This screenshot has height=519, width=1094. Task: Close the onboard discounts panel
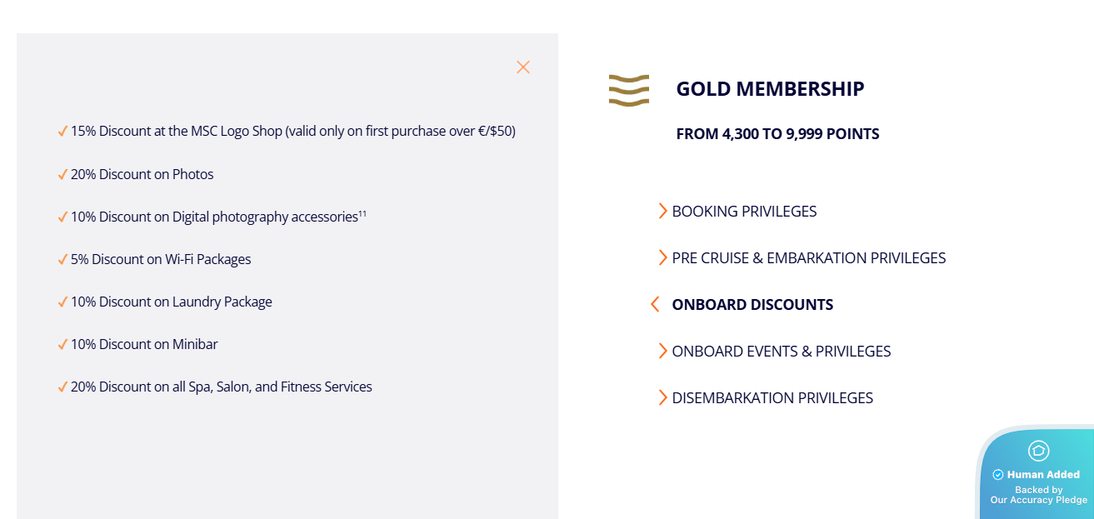pos(523,67)
